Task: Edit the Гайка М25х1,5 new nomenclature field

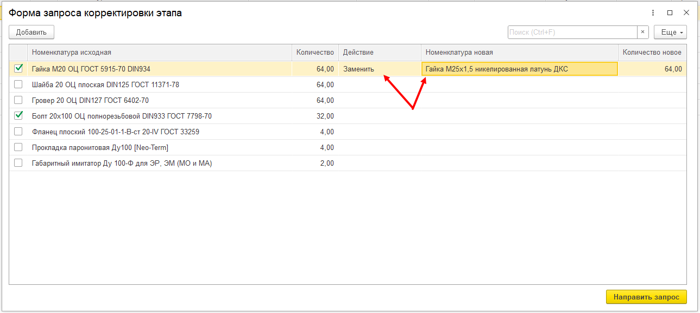Action: coord(520,69)
